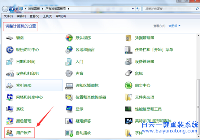The width and height of the screenshot is (200, 140).
Task: Open the 系统 computer icon
Action: 9,109
